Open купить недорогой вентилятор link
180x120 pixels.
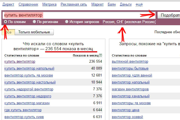tap(29, 89)
